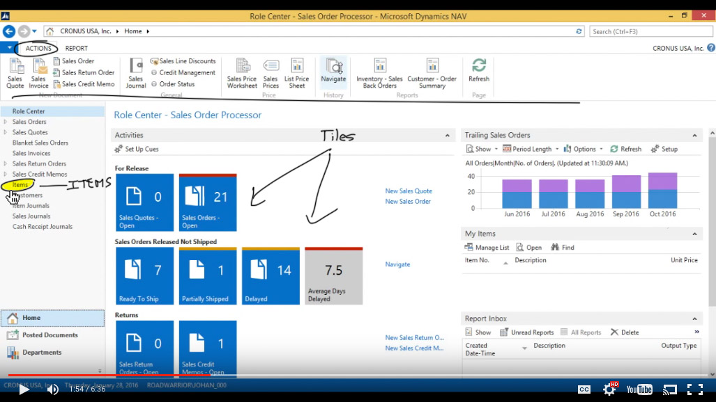The width and height of the screenshot is (716, 402).
Task: Open the application menu dropdown beside the ACTIONS tab
Action: coord(8,47)
